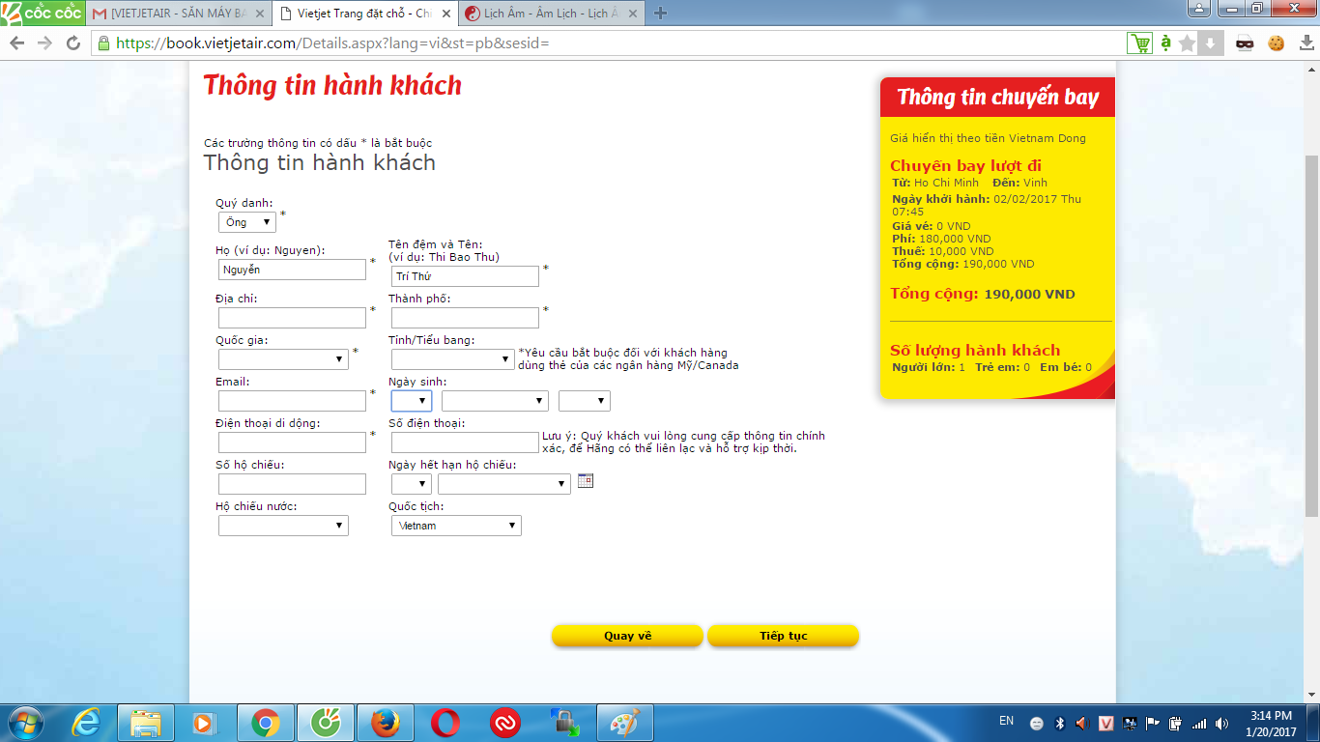Click the Thành phố city field
Image resolution: width=1320 pixels, height=742 pixels.
tap(465, 318)
